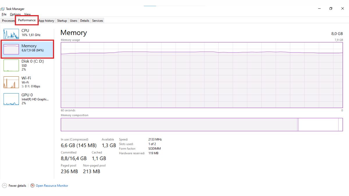
Task: Switch to the Services tab
Action: [x=97, y=21]
